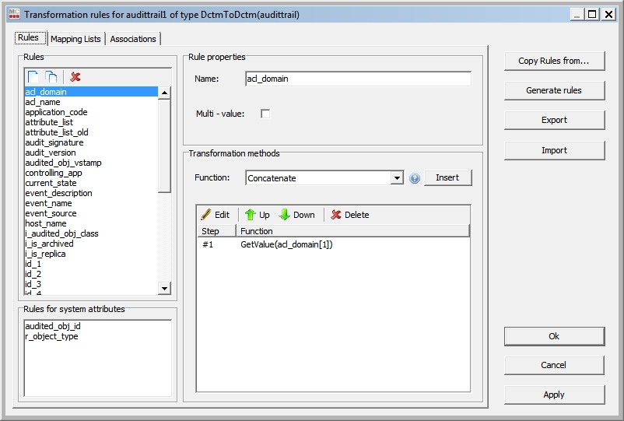This screenshot has width=624, height=421.
Task: Click the copy rule icon
Action: click(x=51, y=76)
